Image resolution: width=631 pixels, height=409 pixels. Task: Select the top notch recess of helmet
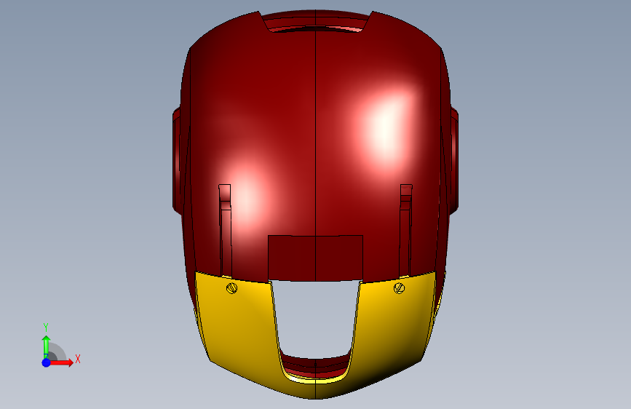pos(316,22)
